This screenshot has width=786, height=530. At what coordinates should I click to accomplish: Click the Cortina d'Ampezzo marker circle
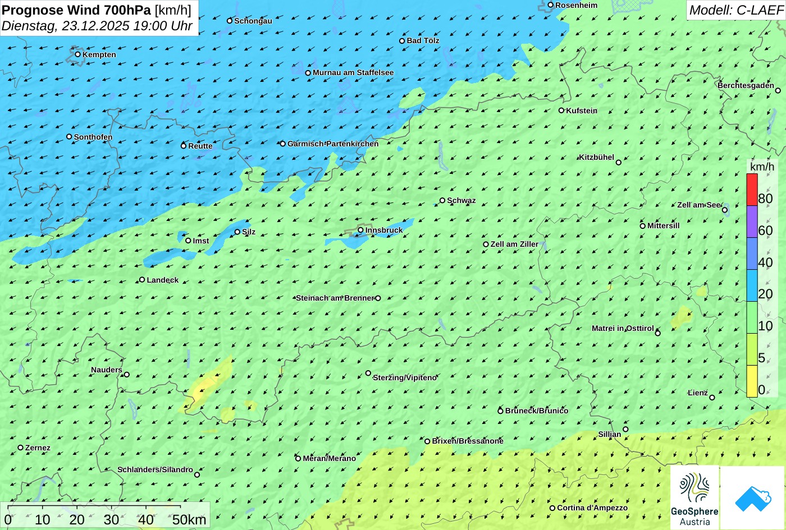point(552,508)
